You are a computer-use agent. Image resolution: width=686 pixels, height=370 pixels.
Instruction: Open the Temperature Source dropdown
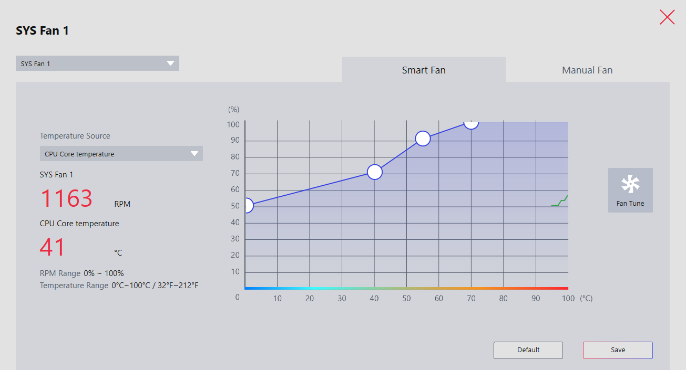121,154
